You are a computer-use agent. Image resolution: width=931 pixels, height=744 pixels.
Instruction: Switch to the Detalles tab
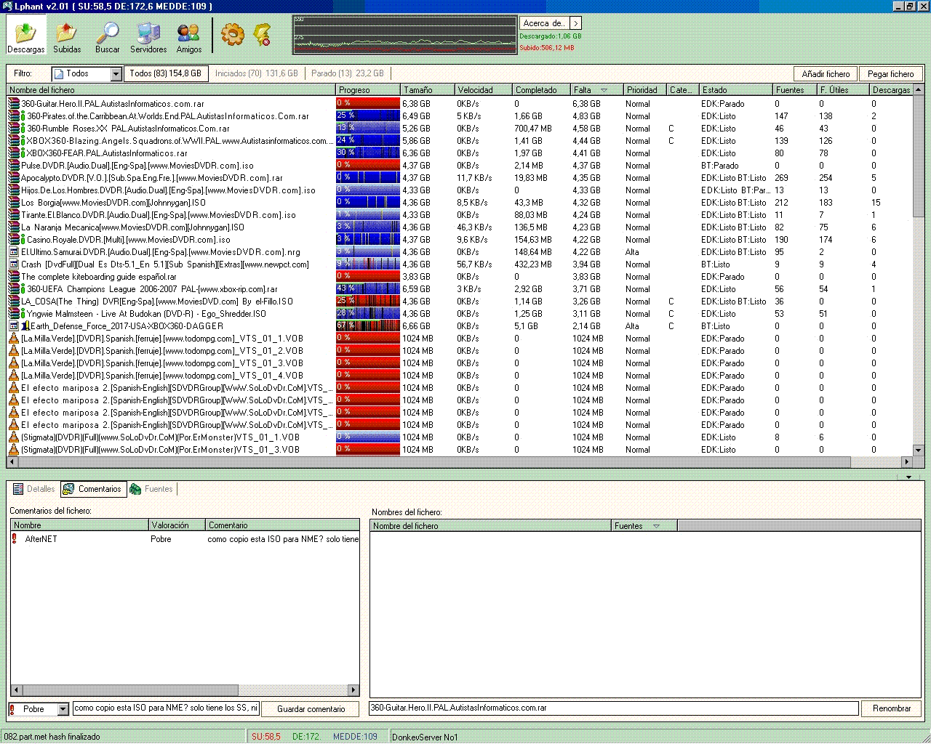click(33, 489)
